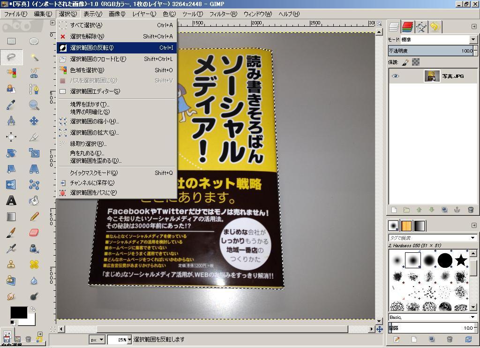Viewport: 480px width, 348px height.
Task: Select the Scissors Select tool
Action: (x=34, y=73)
